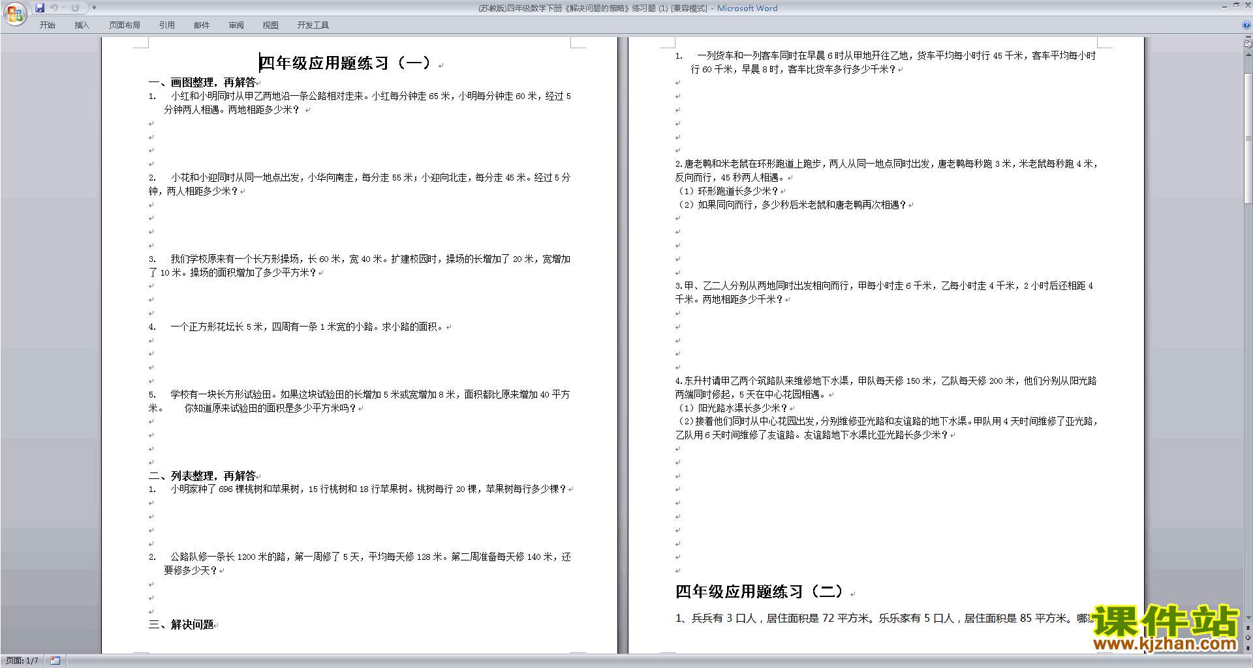This screenshot has width=1253, height=668.
Task: Click the Undo arrow icon
Action: [x=54, y=8]
